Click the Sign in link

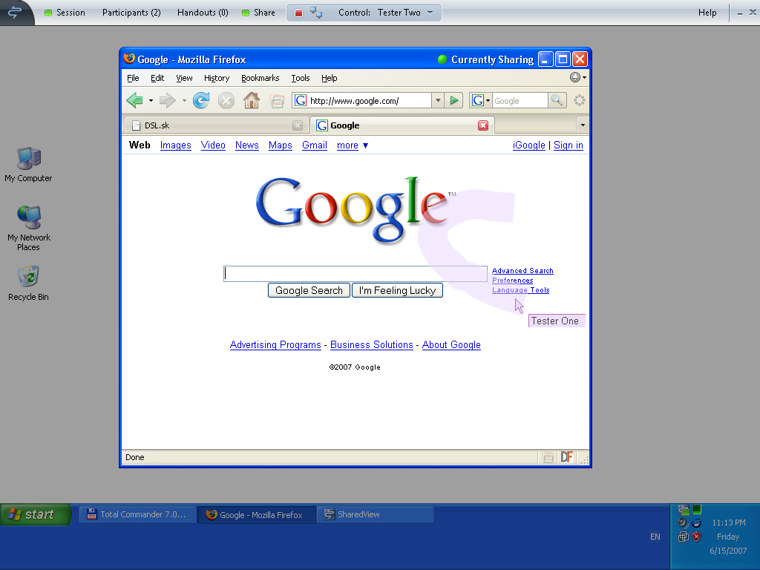[568, 145]
